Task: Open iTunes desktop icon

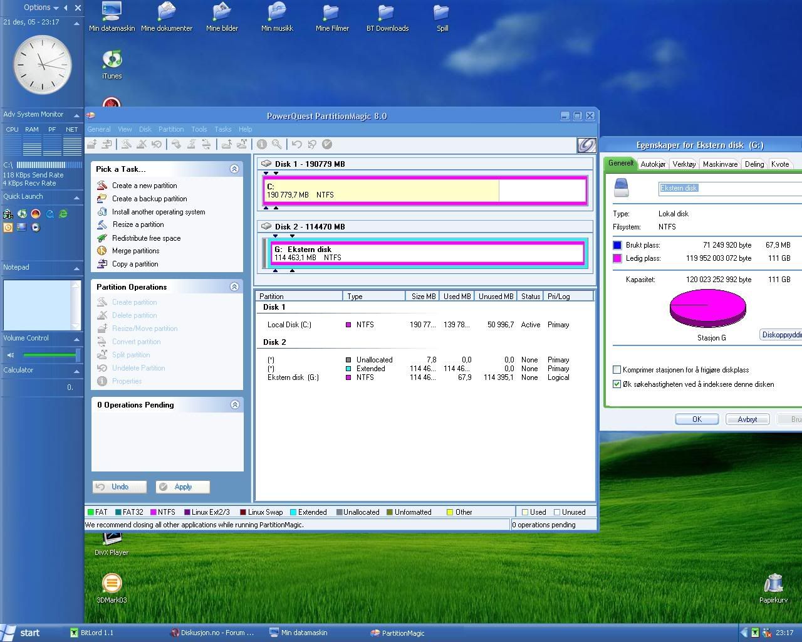Action: 112,64
